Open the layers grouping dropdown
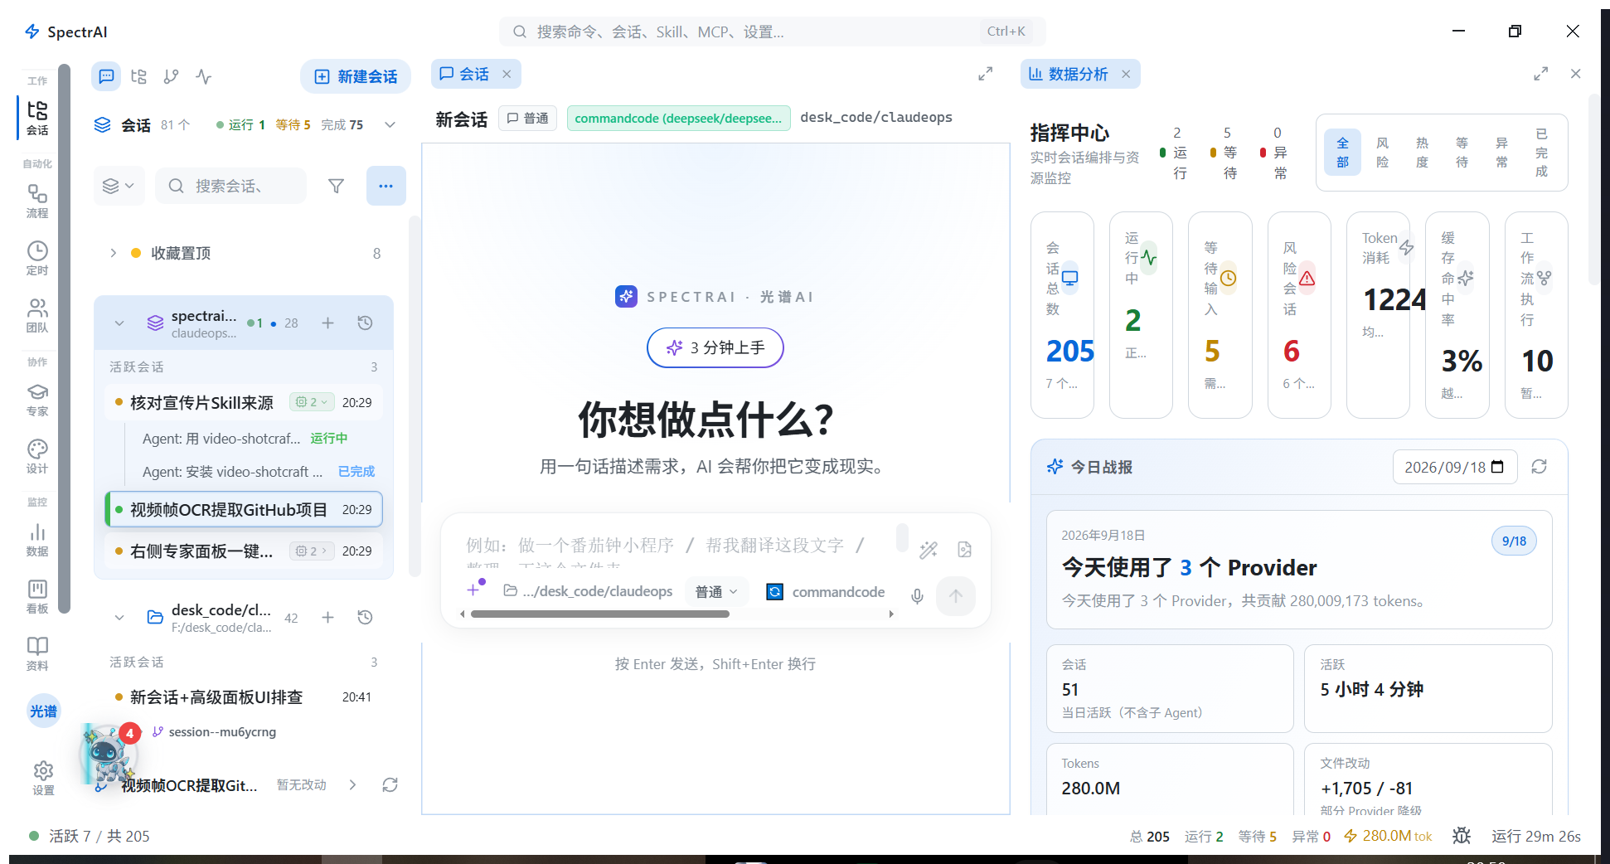The height and width of the screenshot is (864, 1610). point(119,186)
